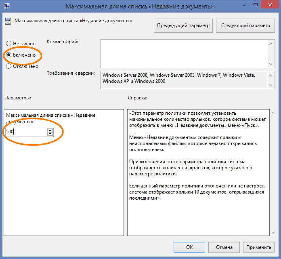Apply the changes with «Применить»

(x=259, y=247)
